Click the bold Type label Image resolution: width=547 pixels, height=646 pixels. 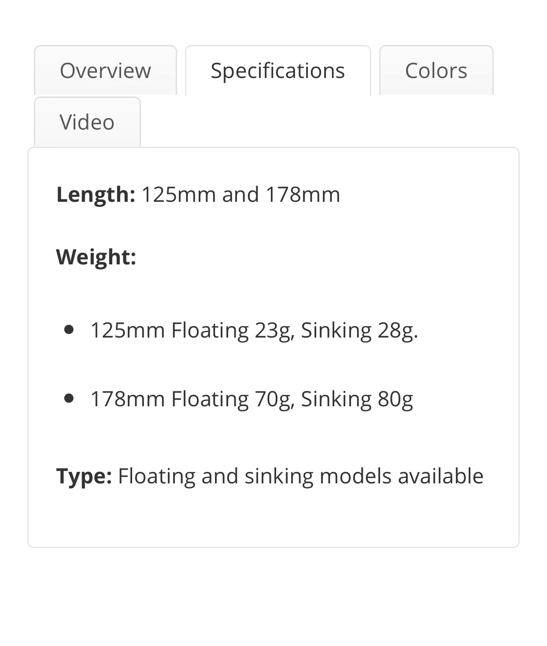84,476
